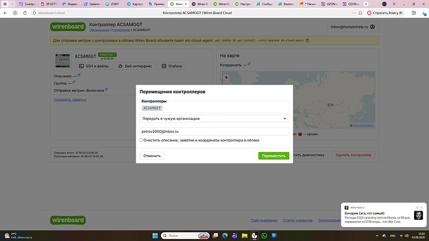The width and height of the screenshot is (429, 241).
Task: Open the volume control in system tray
Action: click(407, 235)
